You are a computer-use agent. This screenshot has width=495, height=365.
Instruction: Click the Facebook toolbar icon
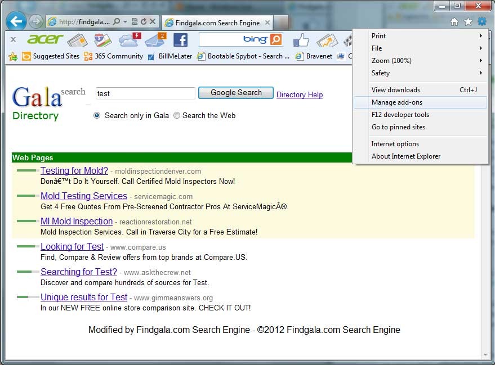(181, 40)
